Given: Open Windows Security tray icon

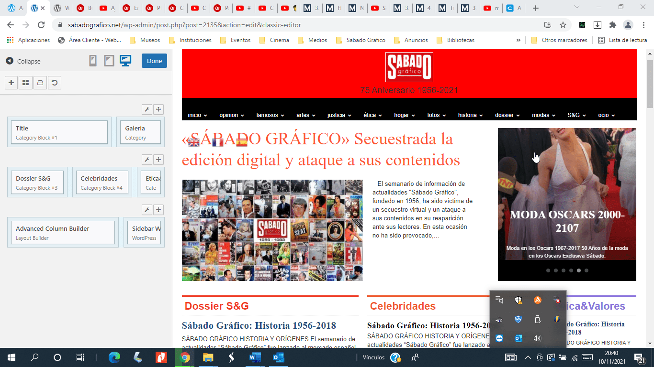Looking at the screenshot, I should coord(519,300).
